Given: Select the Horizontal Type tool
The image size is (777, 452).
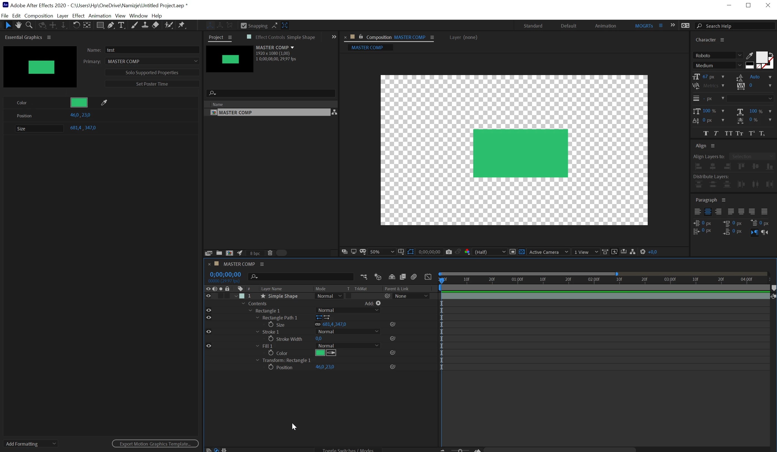Looking at the screenshot, I should click(121, 25).
